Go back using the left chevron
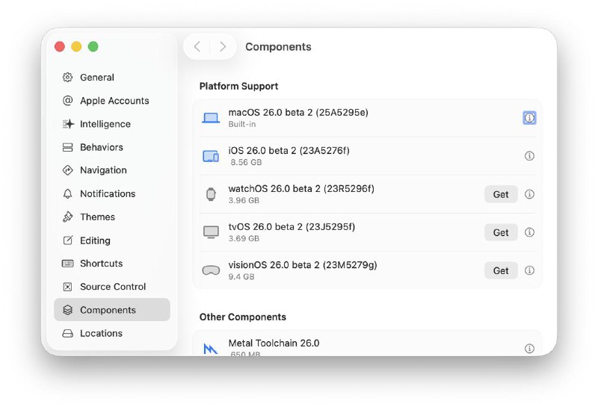 (197, 46)
